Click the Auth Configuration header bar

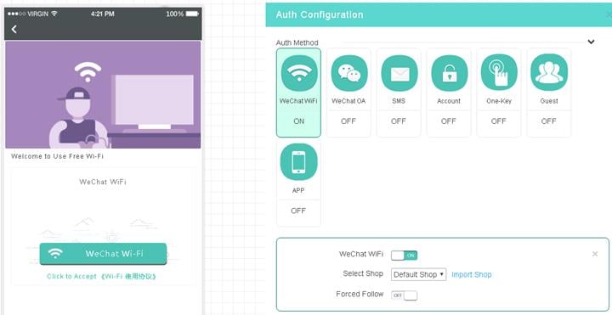pos(439,14)
